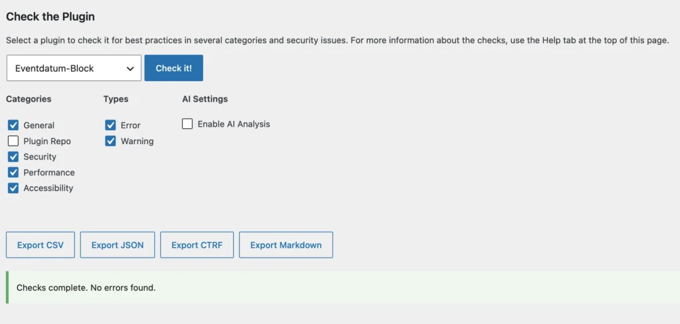Click the Categories section heading

[x=29, y=99]
